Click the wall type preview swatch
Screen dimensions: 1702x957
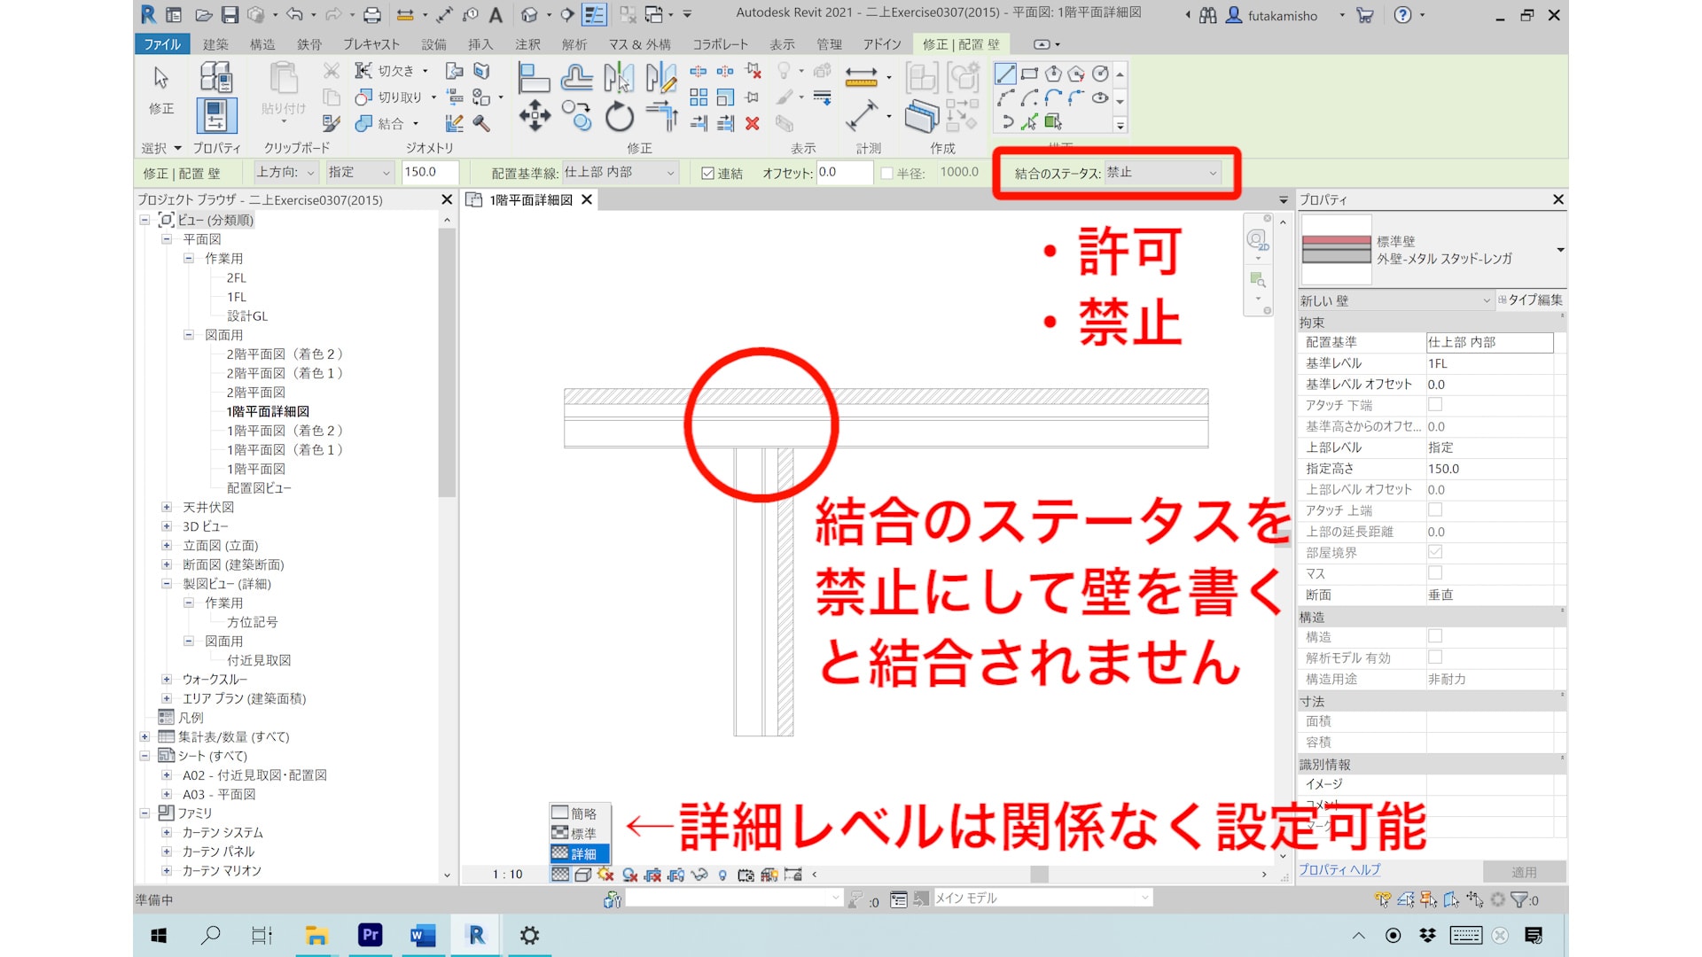tap(1336, 250)
